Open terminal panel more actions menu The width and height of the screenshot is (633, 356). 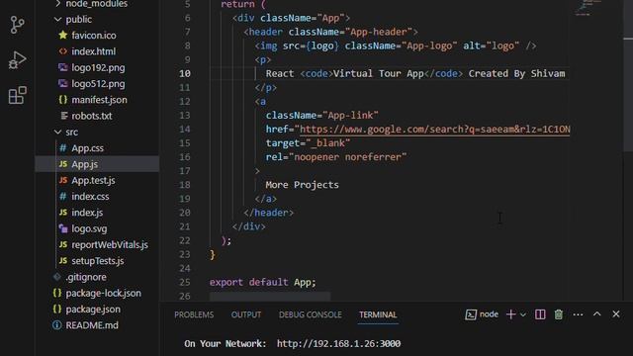click(578, 314)
